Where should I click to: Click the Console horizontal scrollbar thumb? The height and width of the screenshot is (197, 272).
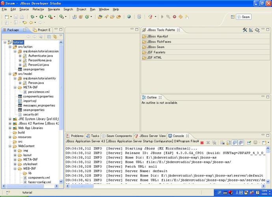[x=82, y=186]
